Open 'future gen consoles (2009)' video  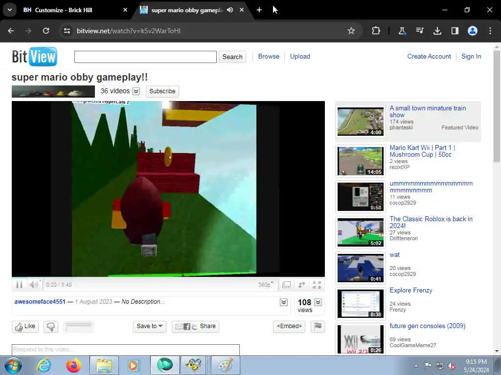tap(428, 326)
